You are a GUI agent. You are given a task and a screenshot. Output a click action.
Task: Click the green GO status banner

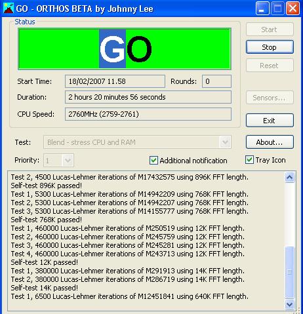(x=125, y=49)
